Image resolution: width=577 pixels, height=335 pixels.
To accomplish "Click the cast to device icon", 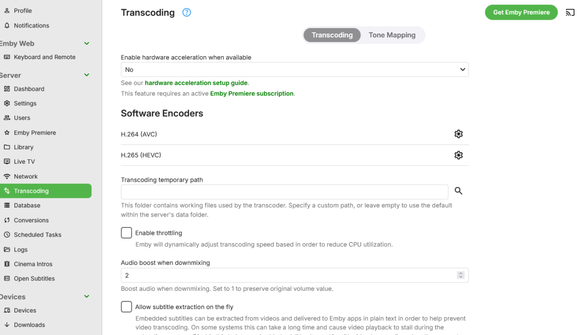I will click(x=570, y=12).
